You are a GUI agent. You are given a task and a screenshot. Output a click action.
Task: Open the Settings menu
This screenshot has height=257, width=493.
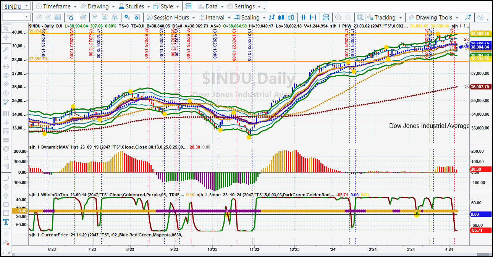coord(244,6)
